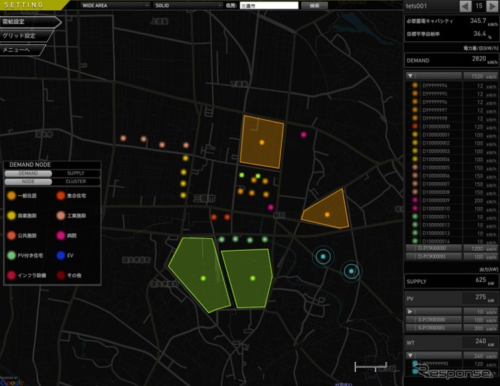Viewport: 500px width, 386px height.
Task: Click the cyan icon of row W99999990
Action: point(415,363)
